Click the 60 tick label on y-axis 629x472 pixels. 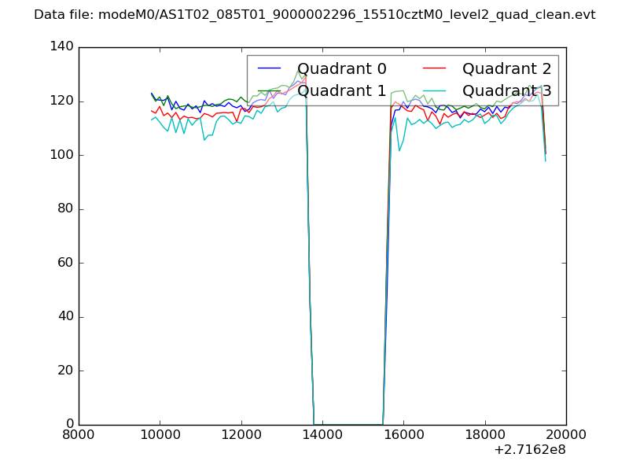(67, 263)
